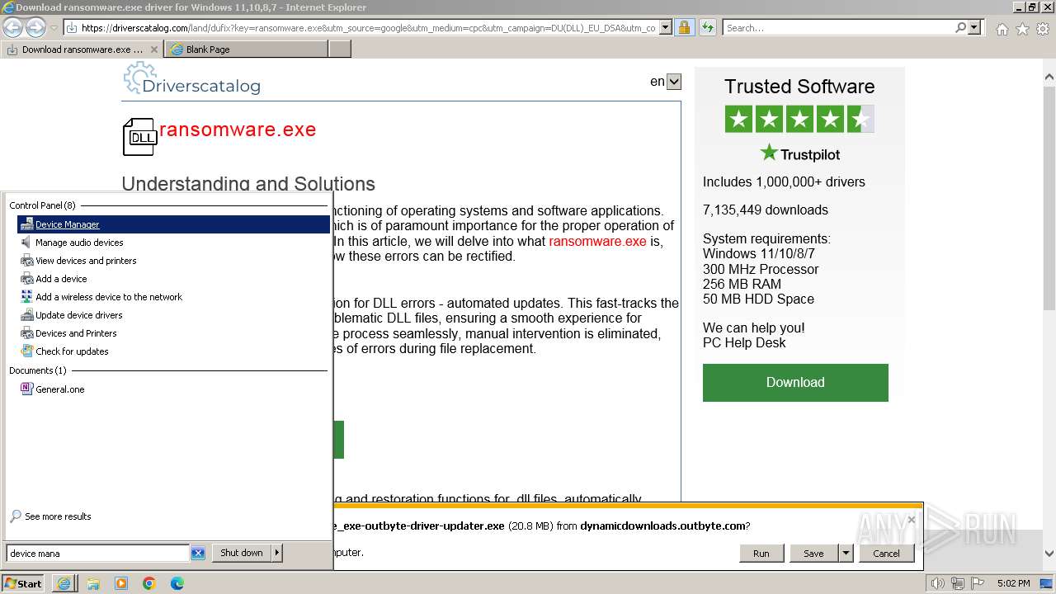
Task: Open a new tab
Action: coord(340,49)
